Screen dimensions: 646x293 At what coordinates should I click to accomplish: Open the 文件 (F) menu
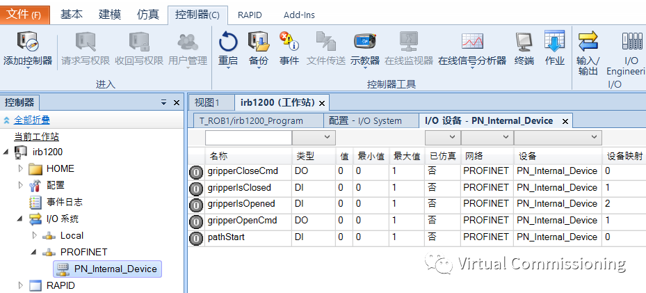(25, 15)
